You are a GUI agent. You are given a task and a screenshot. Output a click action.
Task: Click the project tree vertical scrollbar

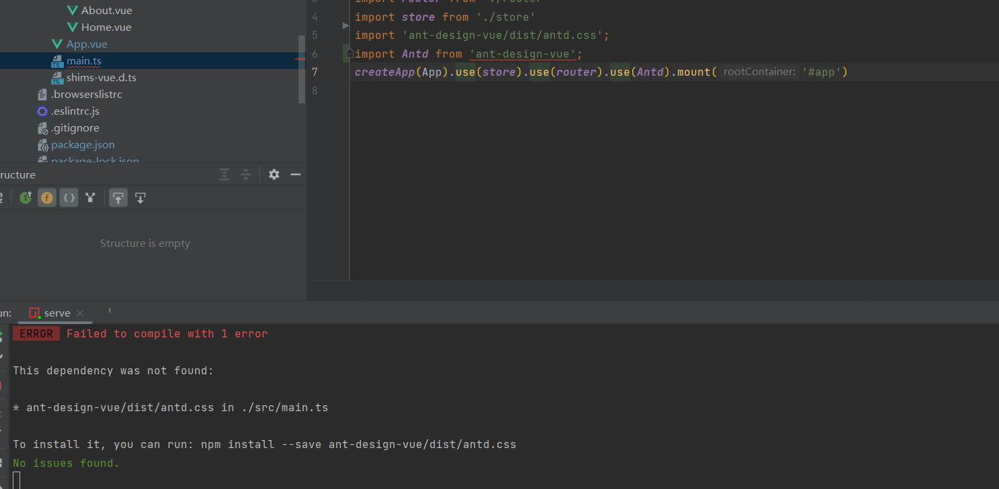[302, 68]
